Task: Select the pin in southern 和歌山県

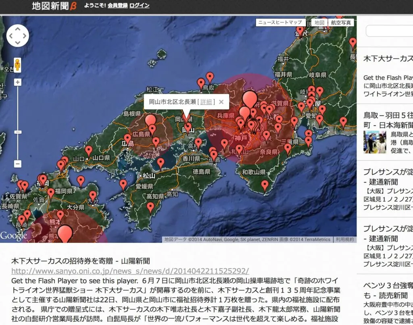Action: (x=265, y=185)
